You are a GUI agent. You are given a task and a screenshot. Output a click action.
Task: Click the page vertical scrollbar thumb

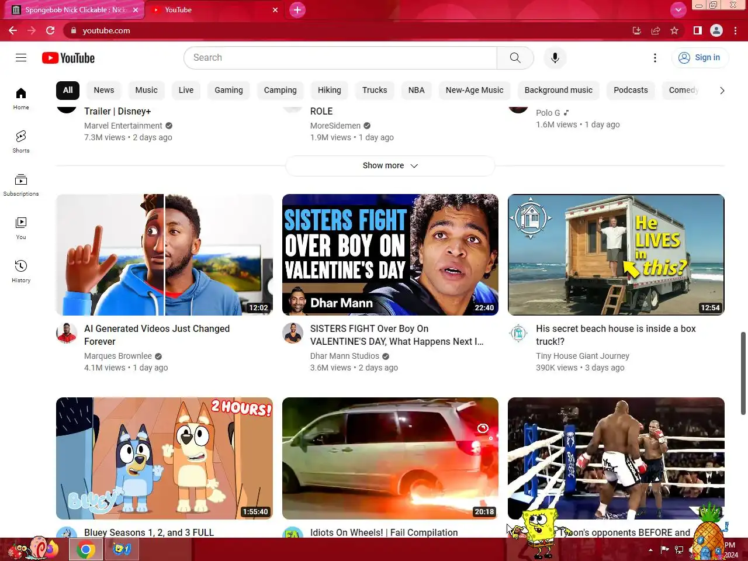(x=743, y=373)
